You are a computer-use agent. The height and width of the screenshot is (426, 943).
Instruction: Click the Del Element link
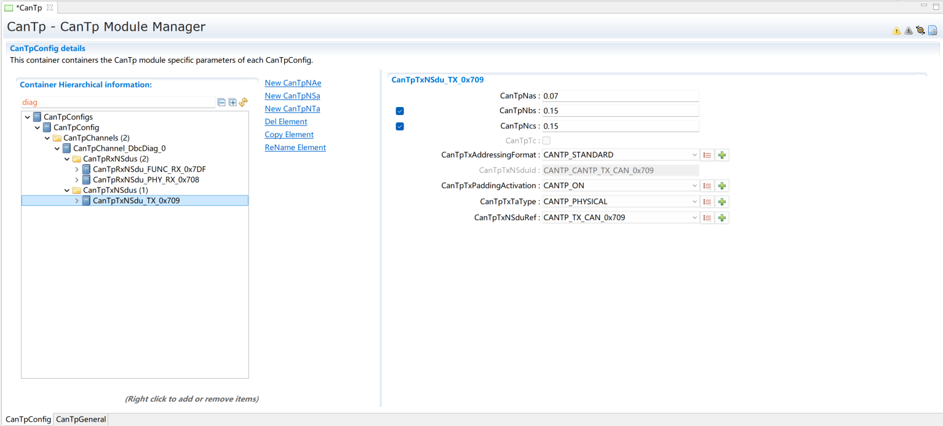coord(285,122)
